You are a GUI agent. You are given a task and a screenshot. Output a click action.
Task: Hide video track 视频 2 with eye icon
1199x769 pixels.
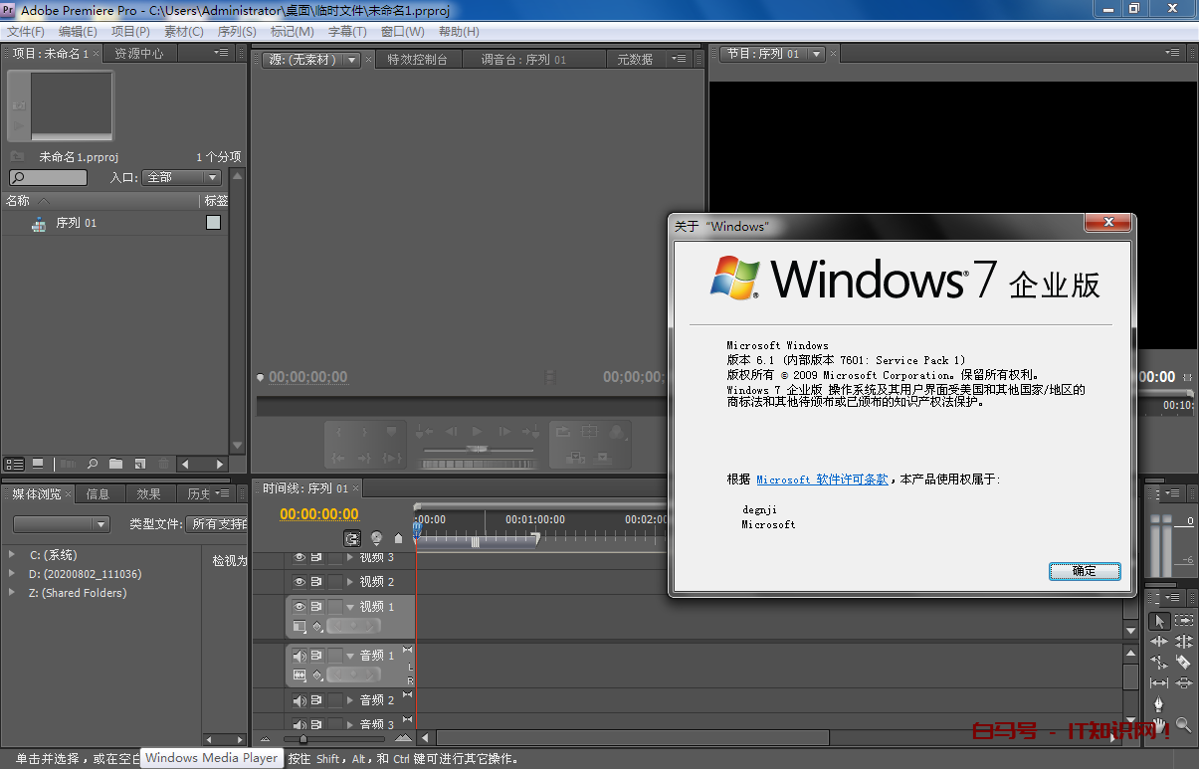point(300,582)
